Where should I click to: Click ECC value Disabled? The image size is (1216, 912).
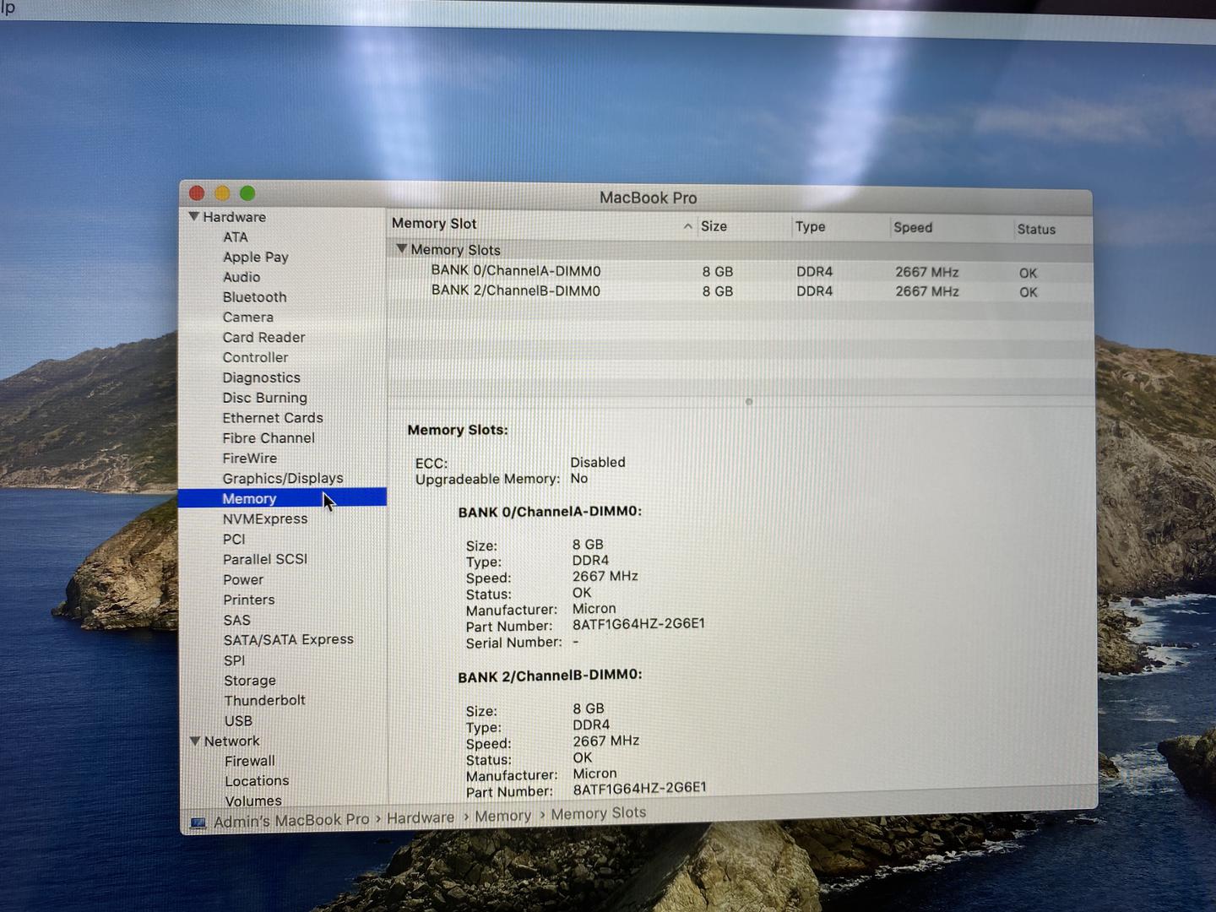click(x=598, y=463)
